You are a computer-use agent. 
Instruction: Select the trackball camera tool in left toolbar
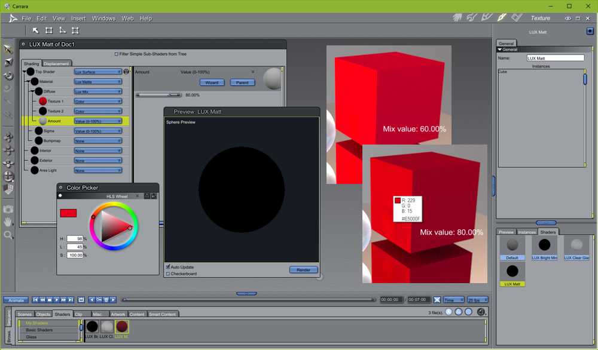8,176
